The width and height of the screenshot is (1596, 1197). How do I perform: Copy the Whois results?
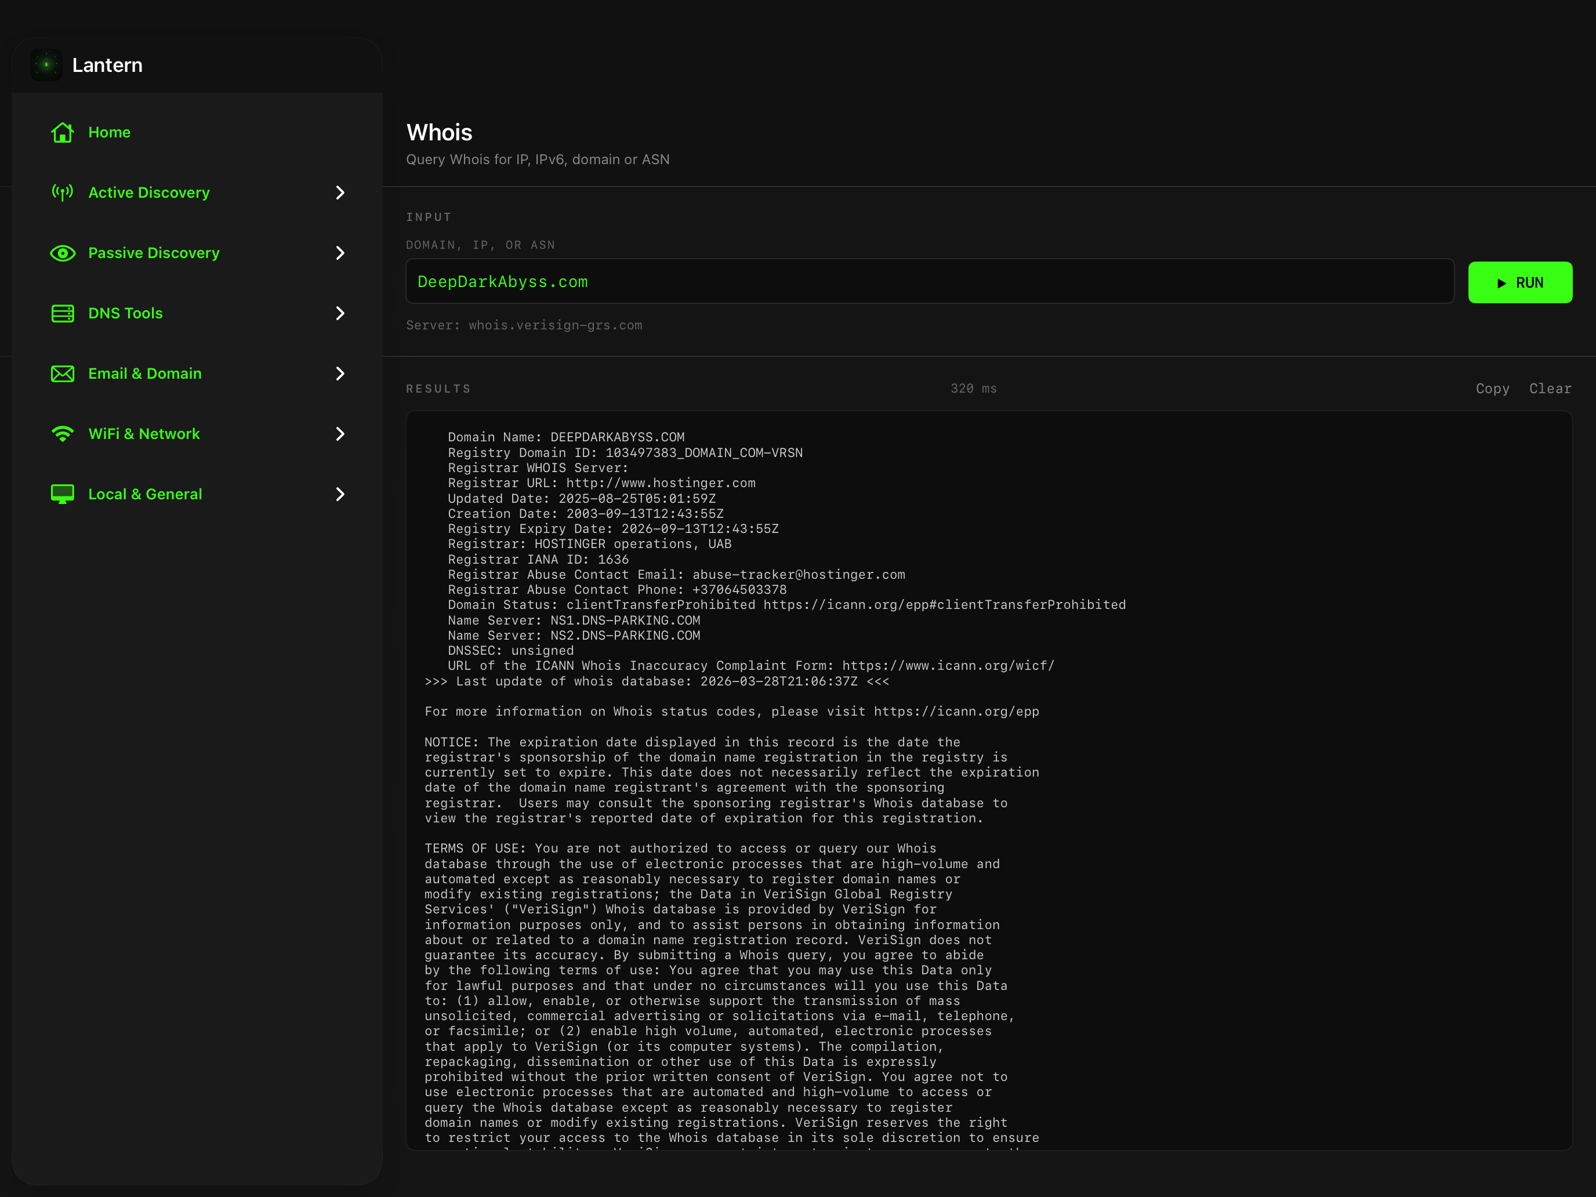point(1492,388)
